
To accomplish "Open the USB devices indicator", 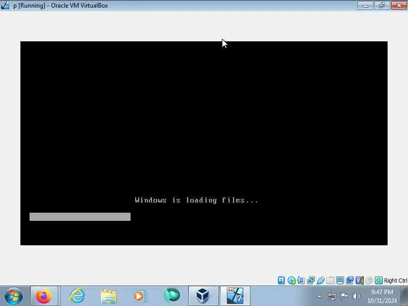I will (x=321, y=280).
